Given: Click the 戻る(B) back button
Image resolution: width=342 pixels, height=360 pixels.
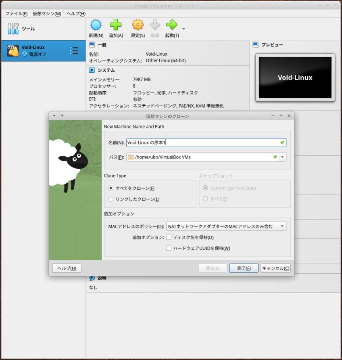Looking at the screenshot, I should 213,268.
